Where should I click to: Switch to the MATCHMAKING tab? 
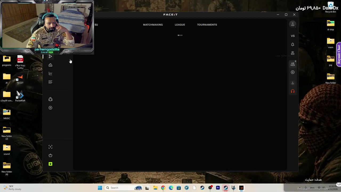153,25
